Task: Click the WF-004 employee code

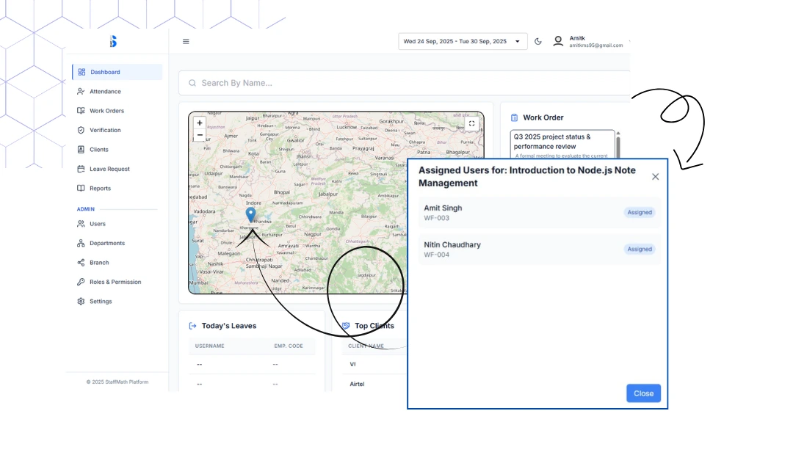Action: 436,255
